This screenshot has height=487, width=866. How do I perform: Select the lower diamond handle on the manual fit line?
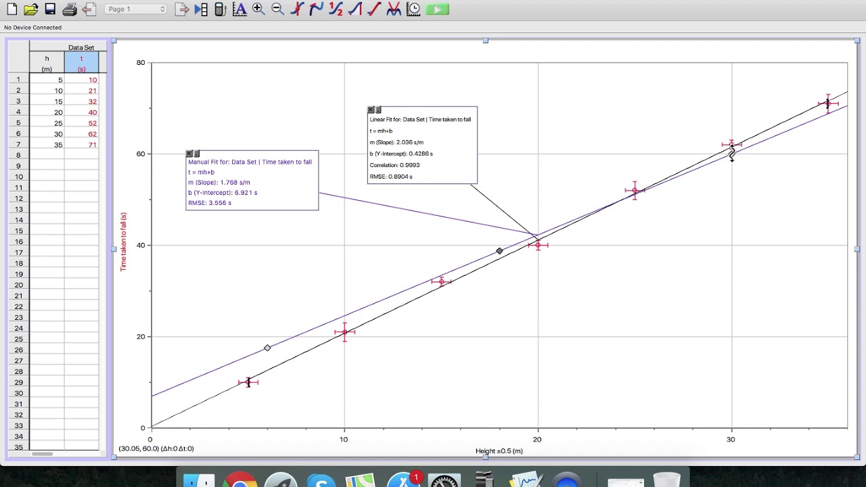coord(267,348)
